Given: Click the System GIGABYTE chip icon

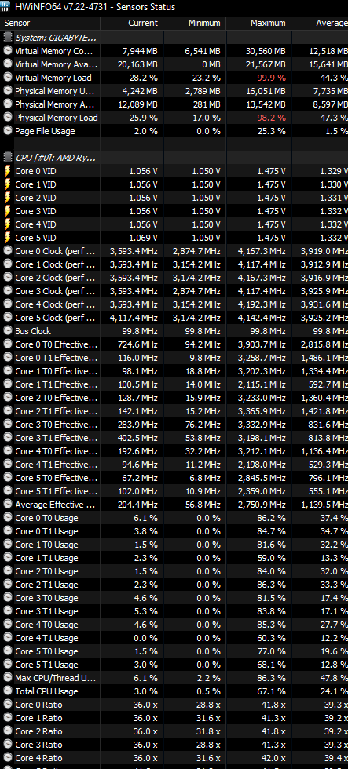Looking at the screenshot, I should pos(8,38).
